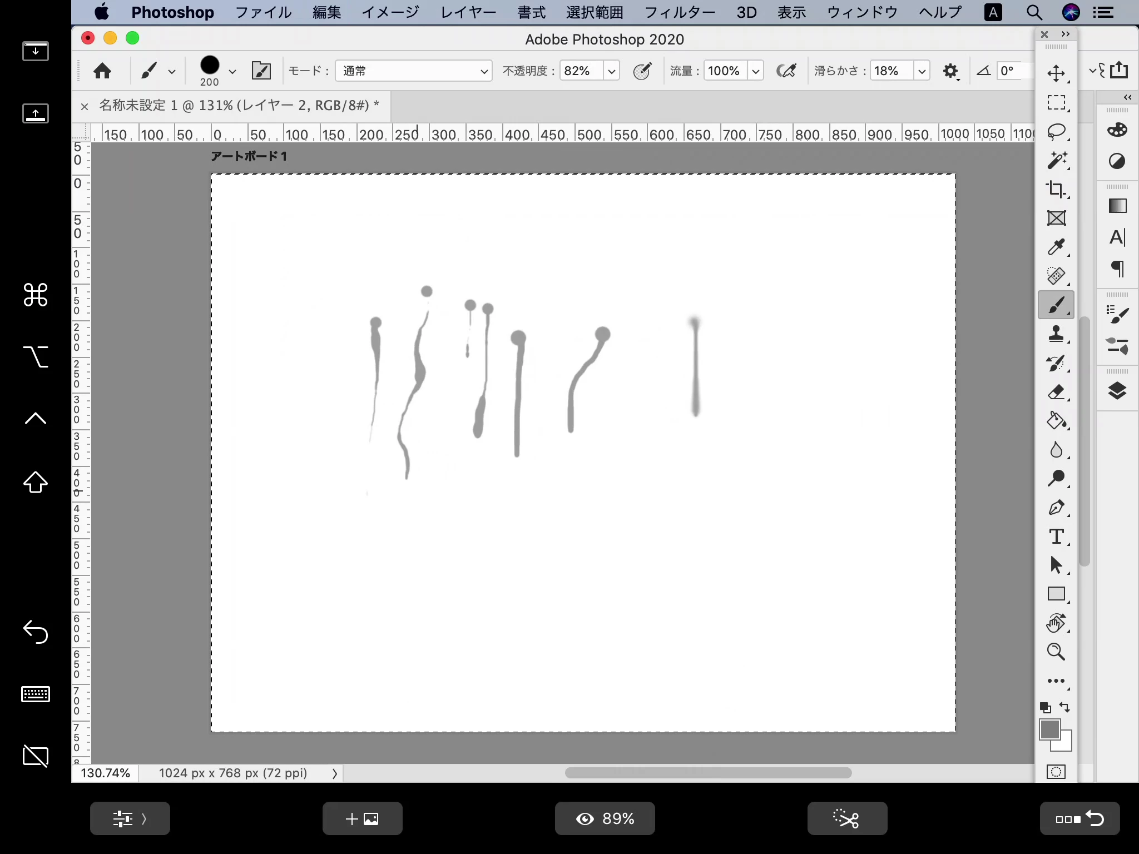Select the Pen tool

(1056, 508)
